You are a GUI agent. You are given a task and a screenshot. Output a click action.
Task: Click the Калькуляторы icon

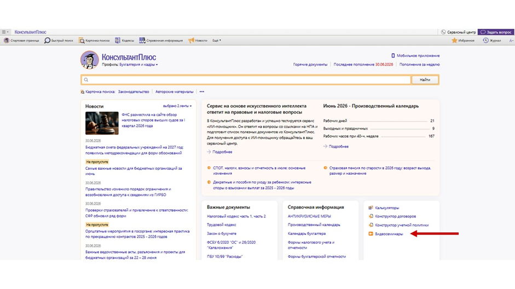[x=371, y=208]
